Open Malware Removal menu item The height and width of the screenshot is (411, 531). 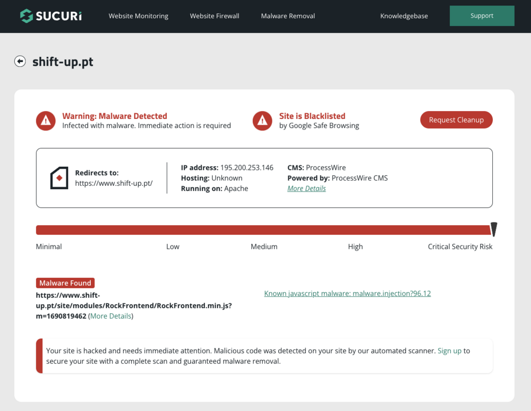click(288, 16)
